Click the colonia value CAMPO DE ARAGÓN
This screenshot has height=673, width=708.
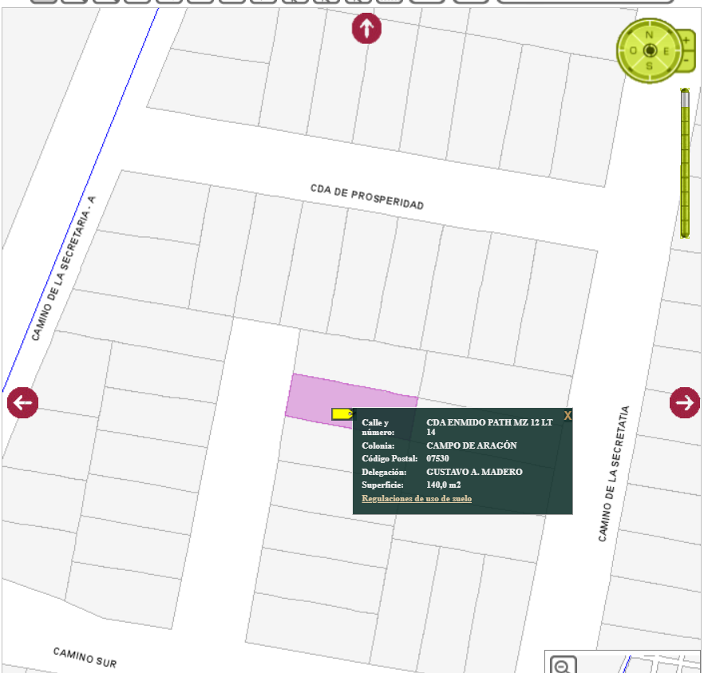472,445
